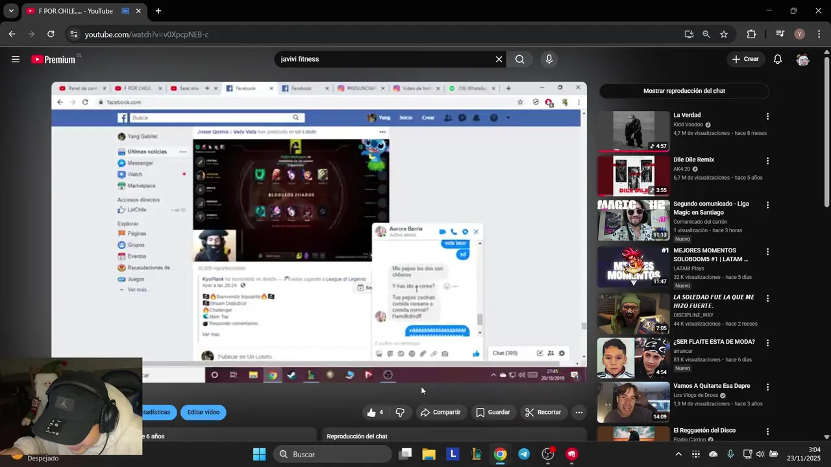The image size is (831, 467).
Task: Bookmark this page with star
Action: click(724, 34)
